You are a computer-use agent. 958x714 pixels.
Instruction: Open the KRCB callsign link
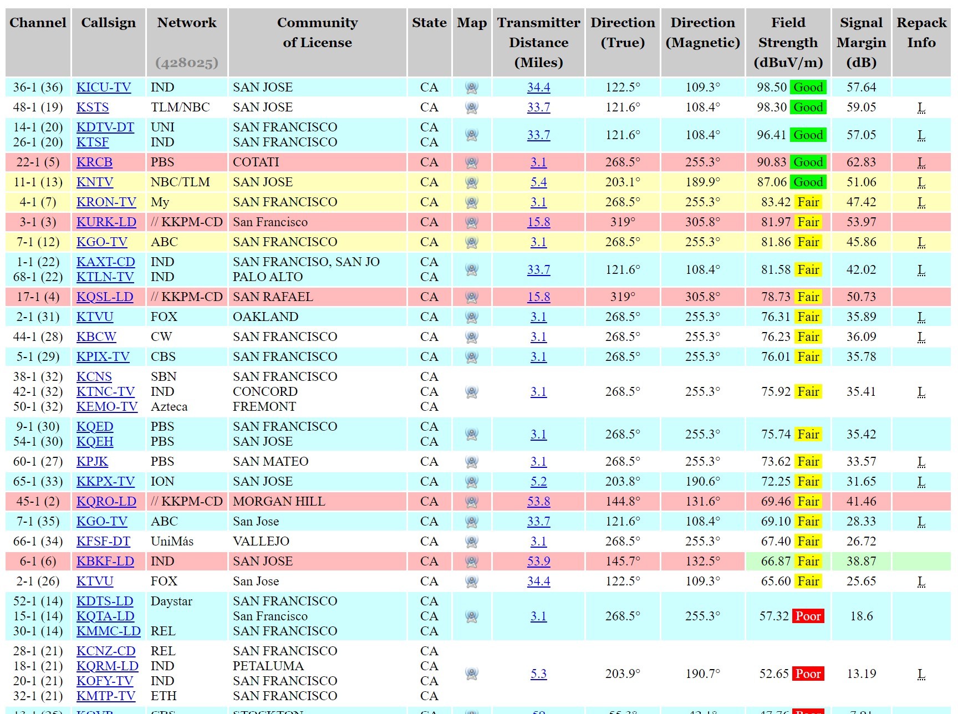pos(94,162)
